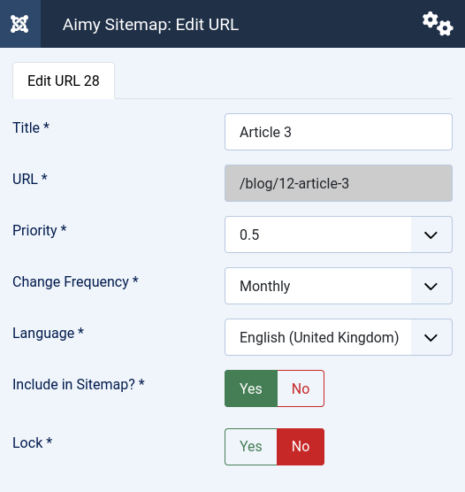
Task: Open the Change Frequency dropdown
Action: pyautogui.click(x=339, y=286)
